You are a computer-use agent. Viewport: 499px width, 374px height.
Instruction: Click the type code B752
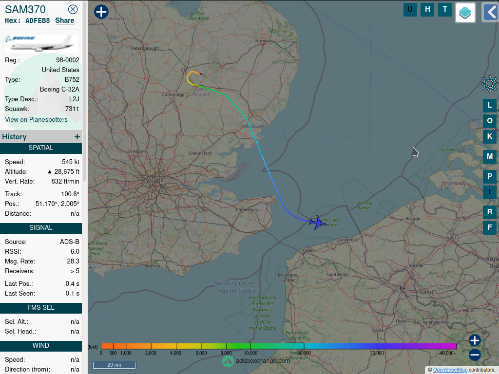click(x=72, y=79)
